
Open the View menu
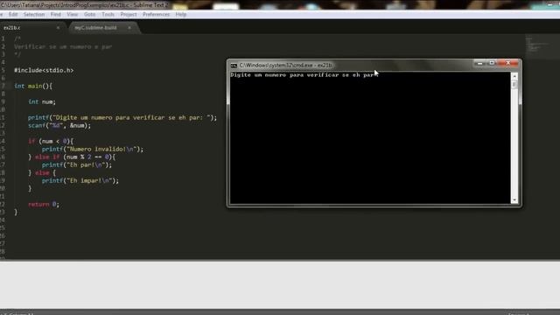[x=72, y=15]
